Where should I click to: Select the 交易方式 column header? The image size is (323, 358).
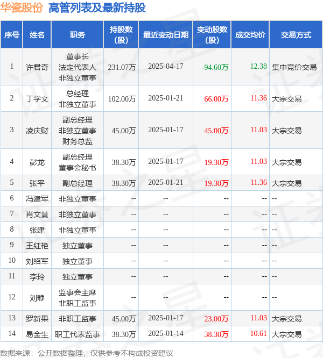[x=296, y=35]
